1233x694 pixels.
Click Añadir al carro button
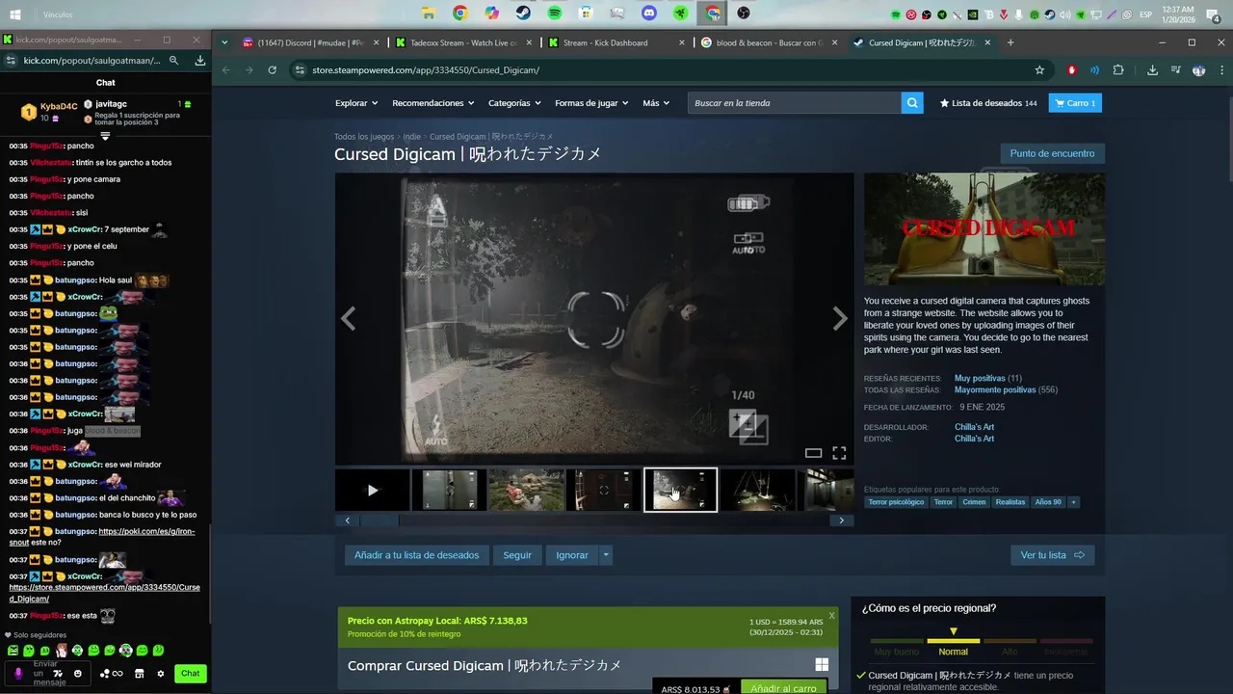click(783, 688)
